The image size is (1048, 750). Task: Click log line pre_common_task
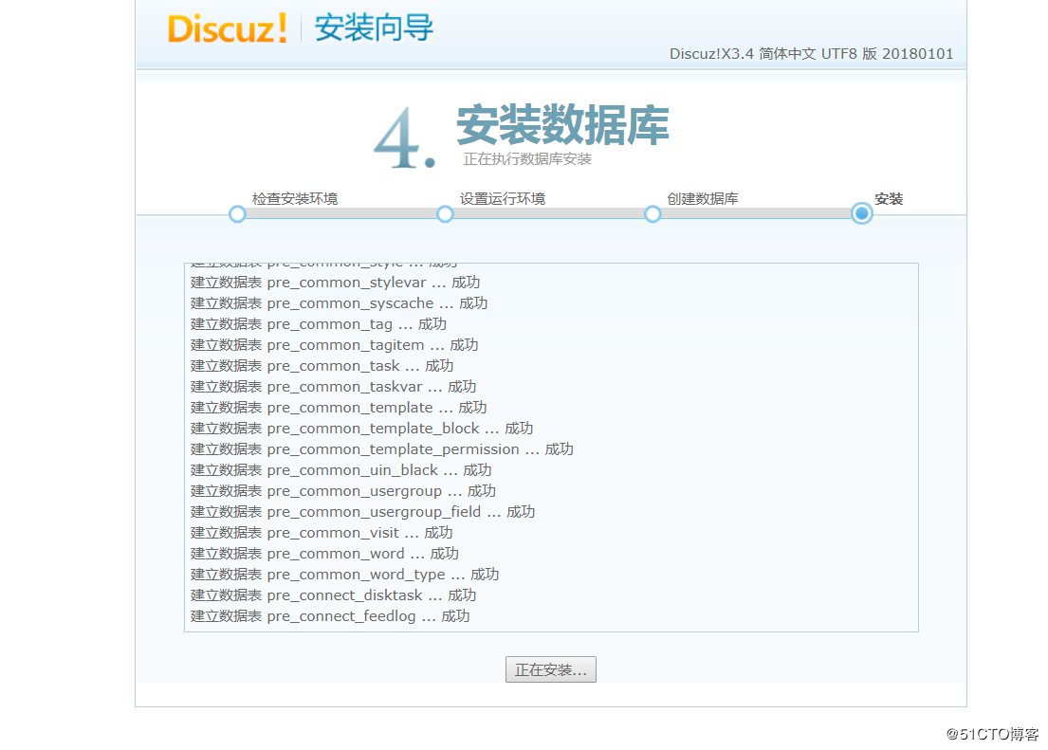(322, 366)
